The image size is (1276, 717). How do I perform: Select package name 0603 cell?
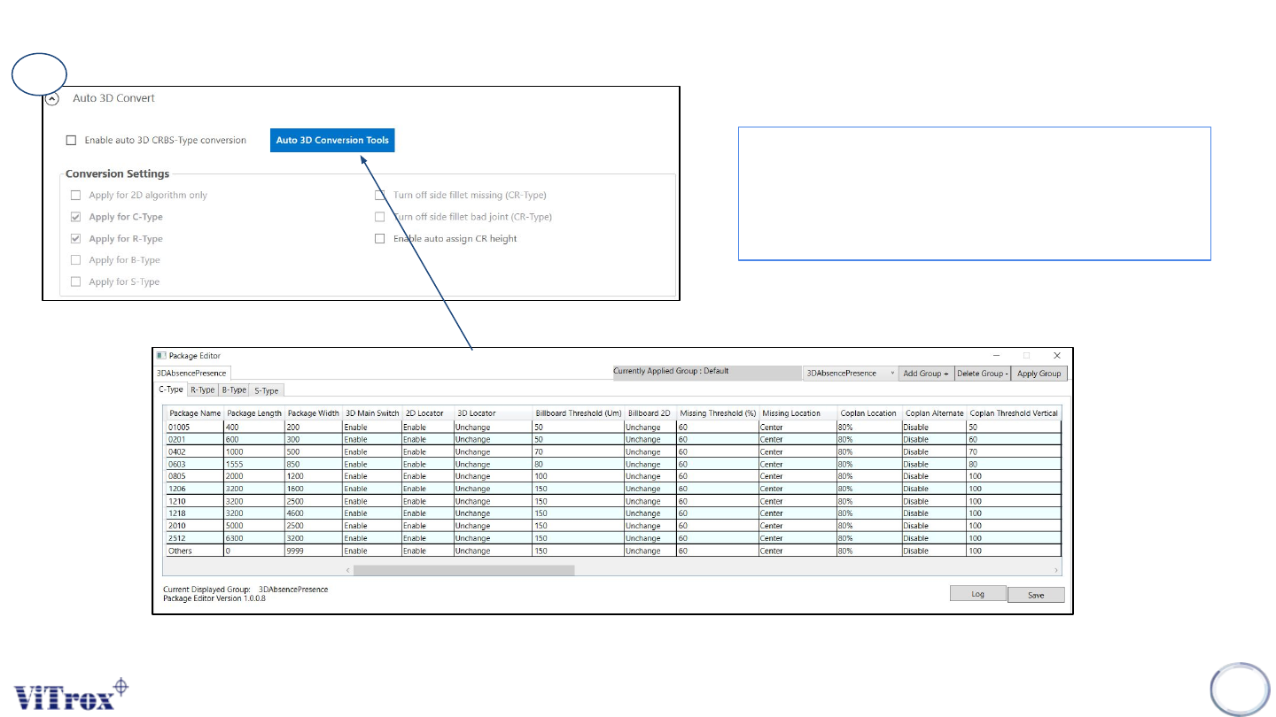[195, 464]
